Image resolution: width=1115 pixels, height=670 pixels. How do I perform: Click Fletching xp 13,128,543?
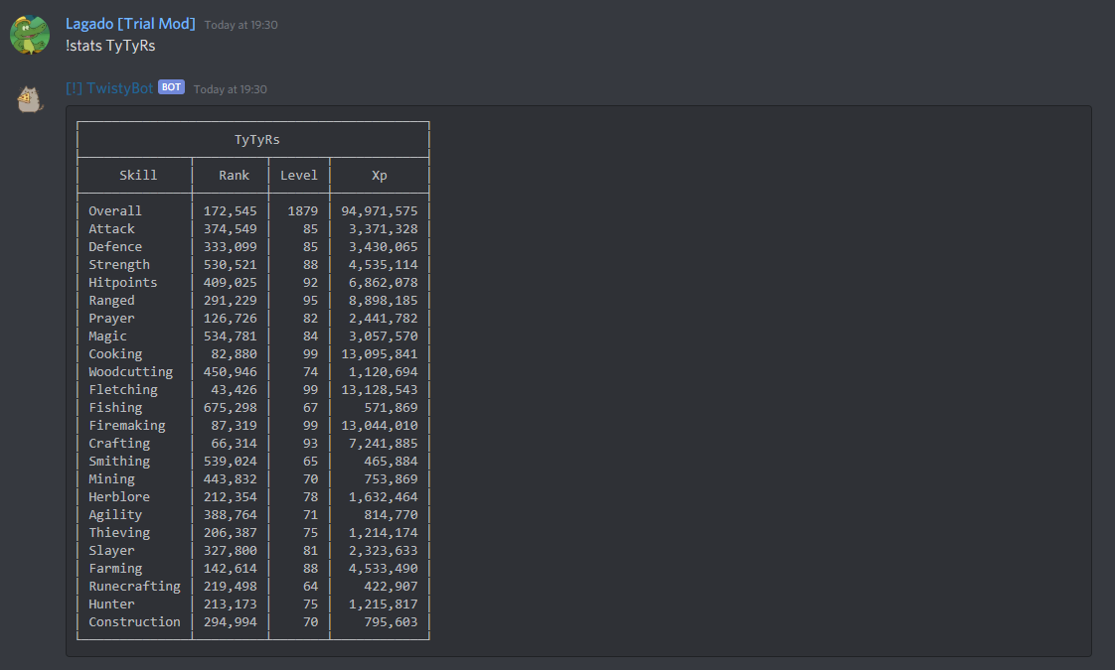(x=379, y=389)
